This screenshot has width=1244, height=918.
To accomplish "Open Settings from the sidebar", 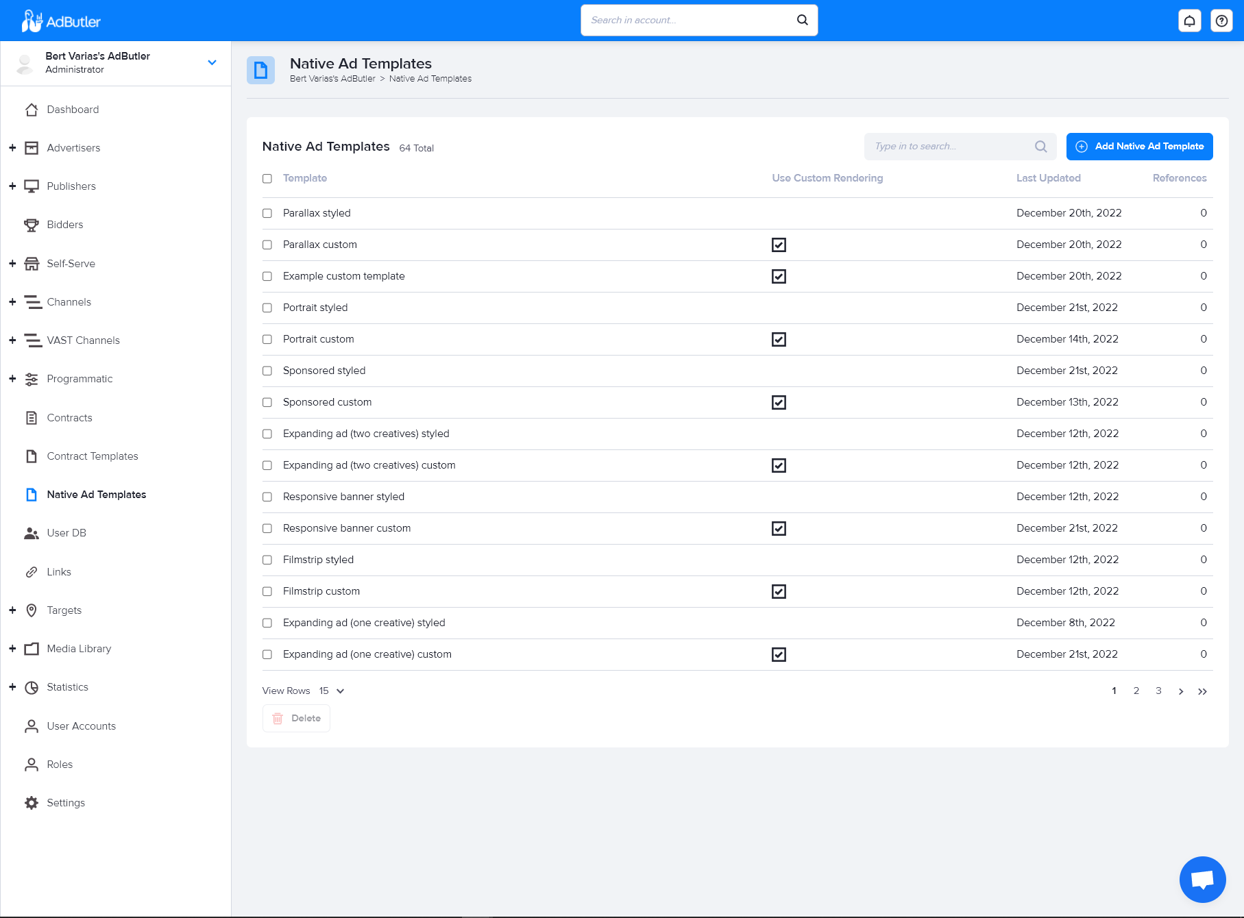I will pos(65,802).
